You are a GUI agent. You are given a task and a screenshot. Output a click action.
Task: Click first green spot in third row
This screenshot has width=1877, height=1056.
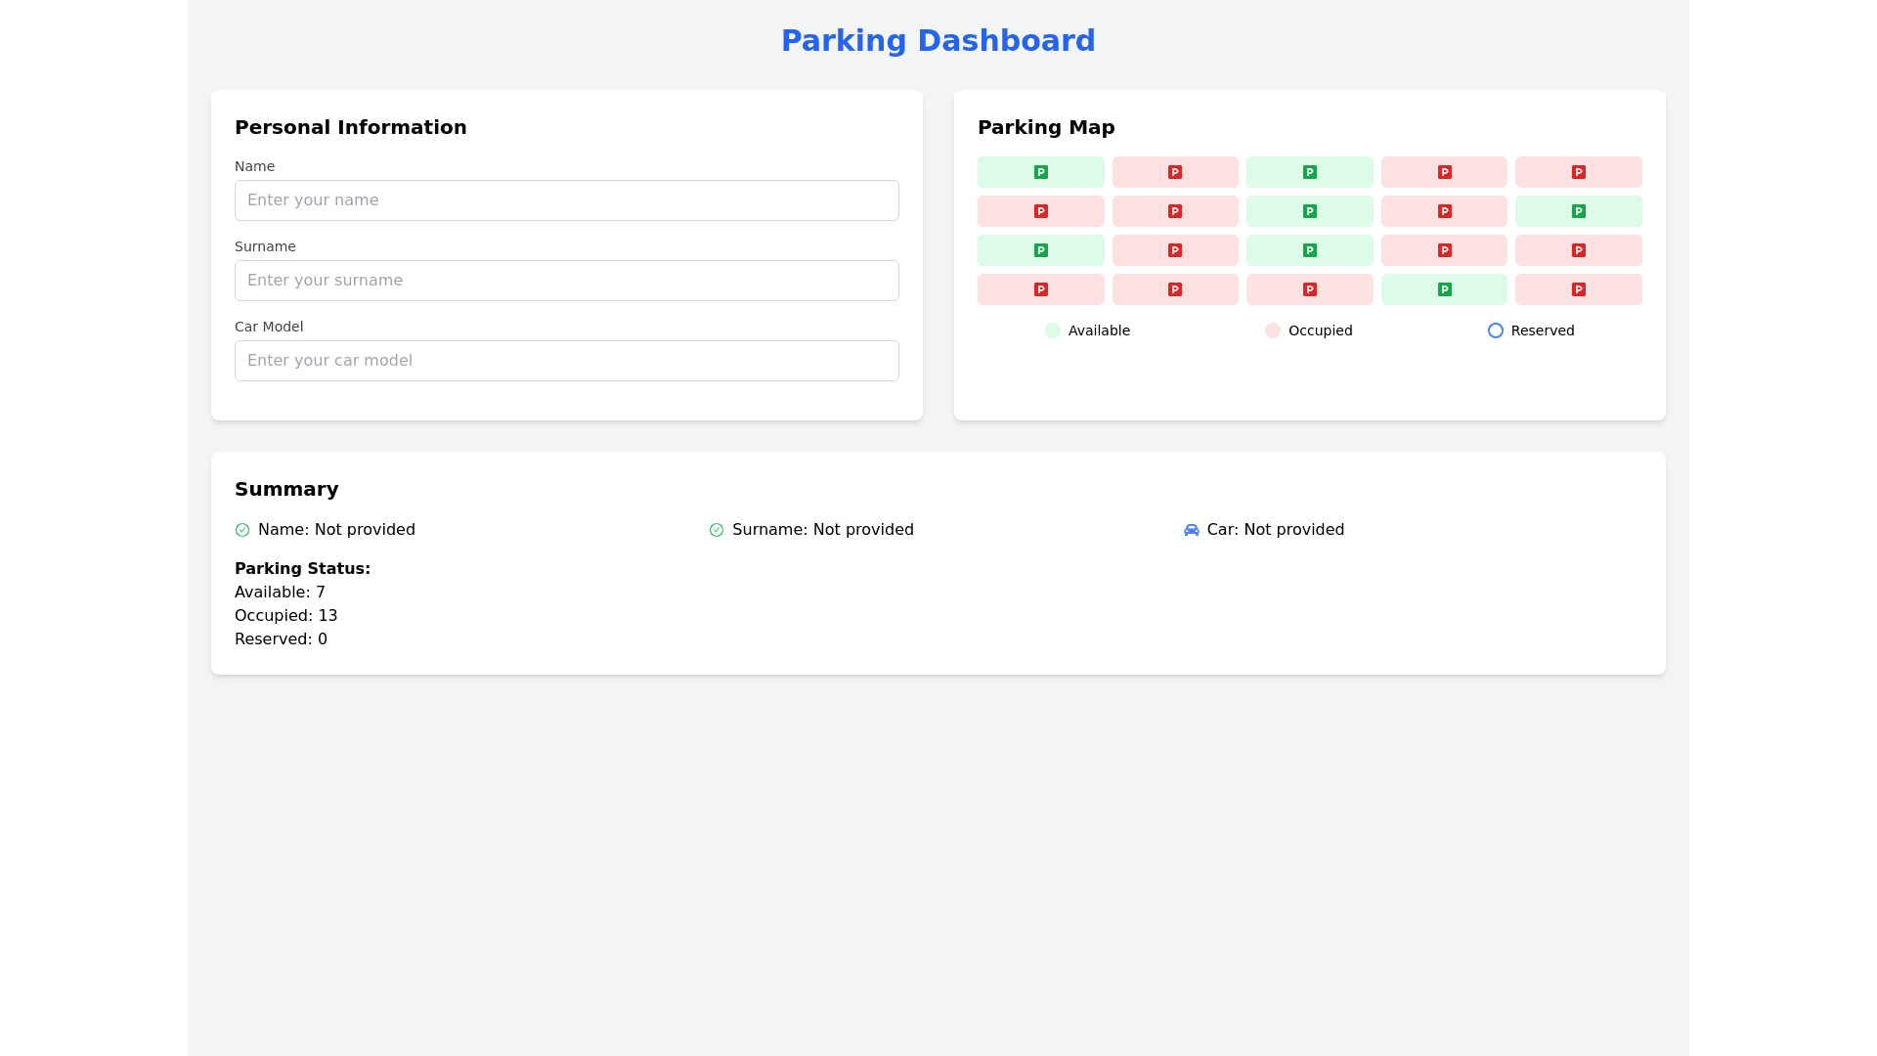(1040, 250)
